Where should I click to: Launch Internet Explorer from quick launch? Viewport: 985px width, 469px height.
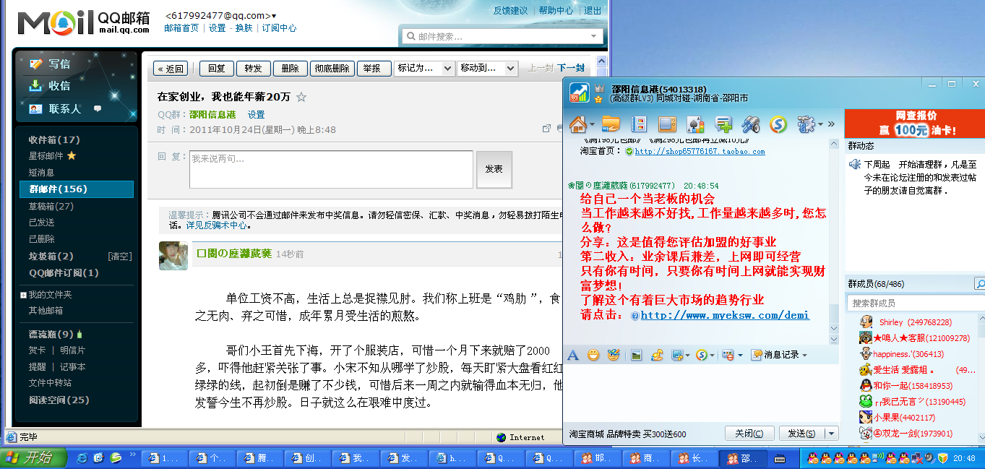coord(82,458)
